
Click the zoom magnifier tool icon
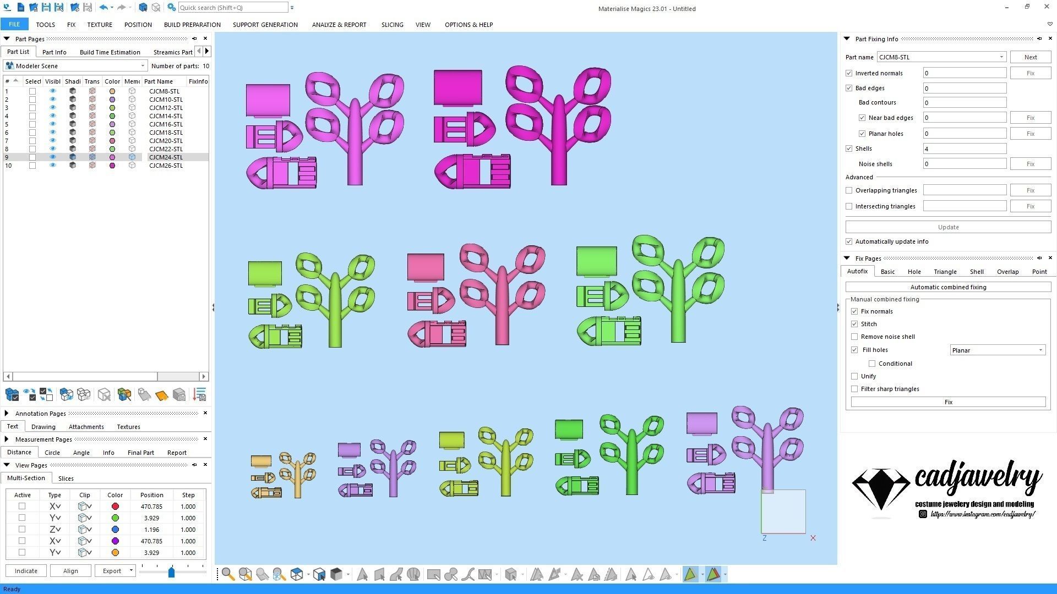tap(228, 575)
